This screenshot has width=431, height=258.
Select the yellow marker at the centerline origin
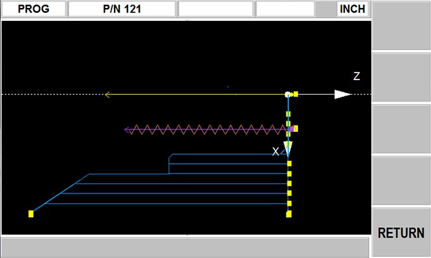click(x=296, y=94)
